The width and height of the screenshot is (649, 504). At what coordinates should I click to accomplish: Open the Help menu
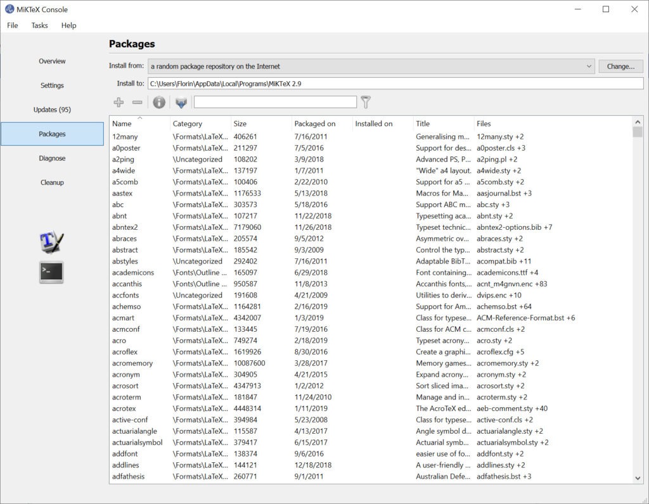68,25
